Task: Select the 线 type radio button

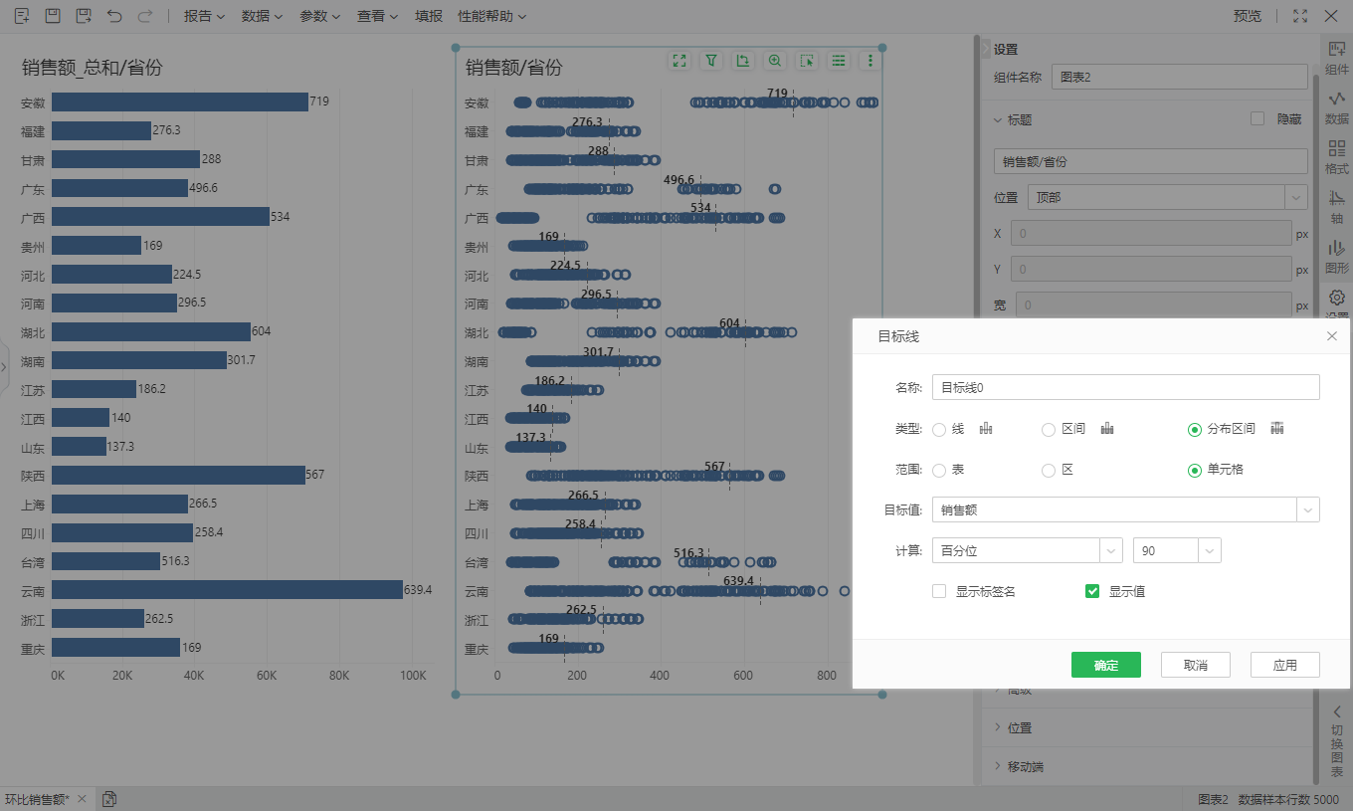Action: click(939, 429)
